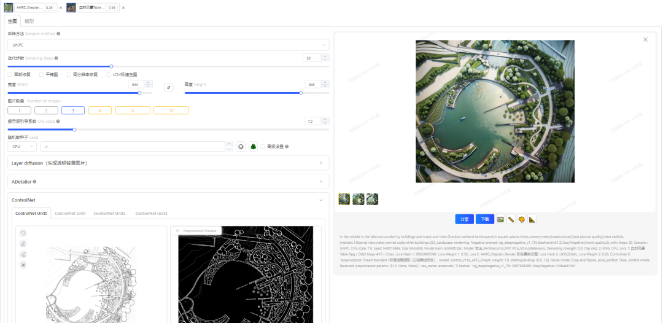The width and height of the screenshot is (663, 323).
Task: Randomize seed with the dice icon
Action: (x=241, y=147)
